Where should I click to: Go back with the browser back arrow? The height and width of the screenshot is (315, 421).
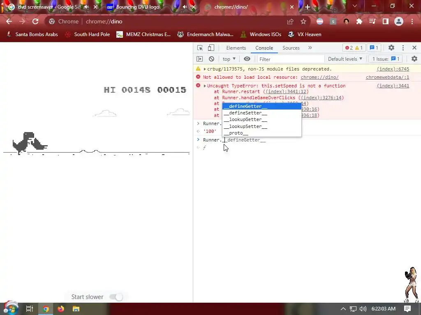coord(9,21)
